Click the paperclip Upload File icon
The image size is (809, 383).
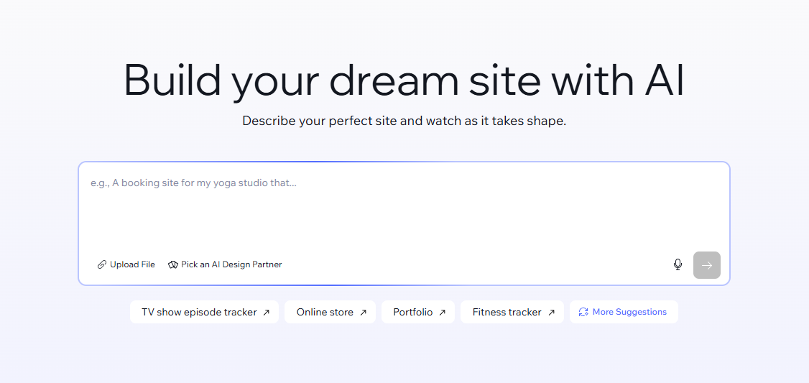(x=101, y=265)
